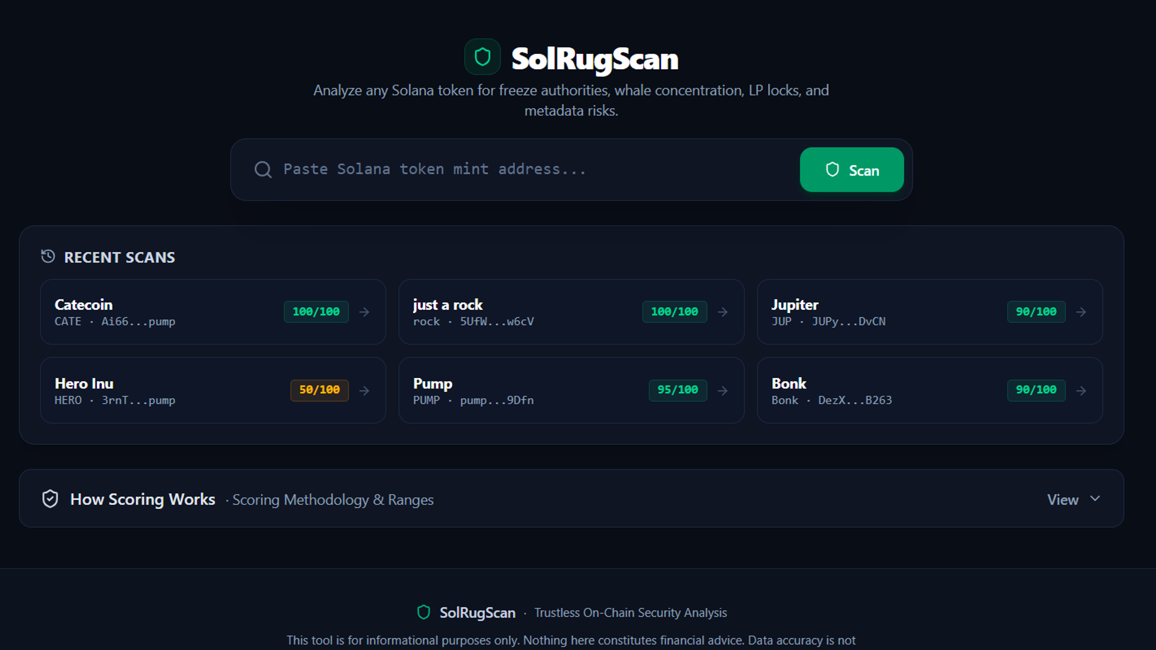This screenshot has height=650, width=1156.
Task: Click the SolRugScan shield logo icon
Action: 482,57
